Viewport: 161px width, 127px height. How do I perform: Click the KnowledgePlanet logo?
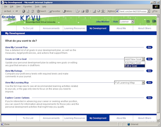coord(9,19)
